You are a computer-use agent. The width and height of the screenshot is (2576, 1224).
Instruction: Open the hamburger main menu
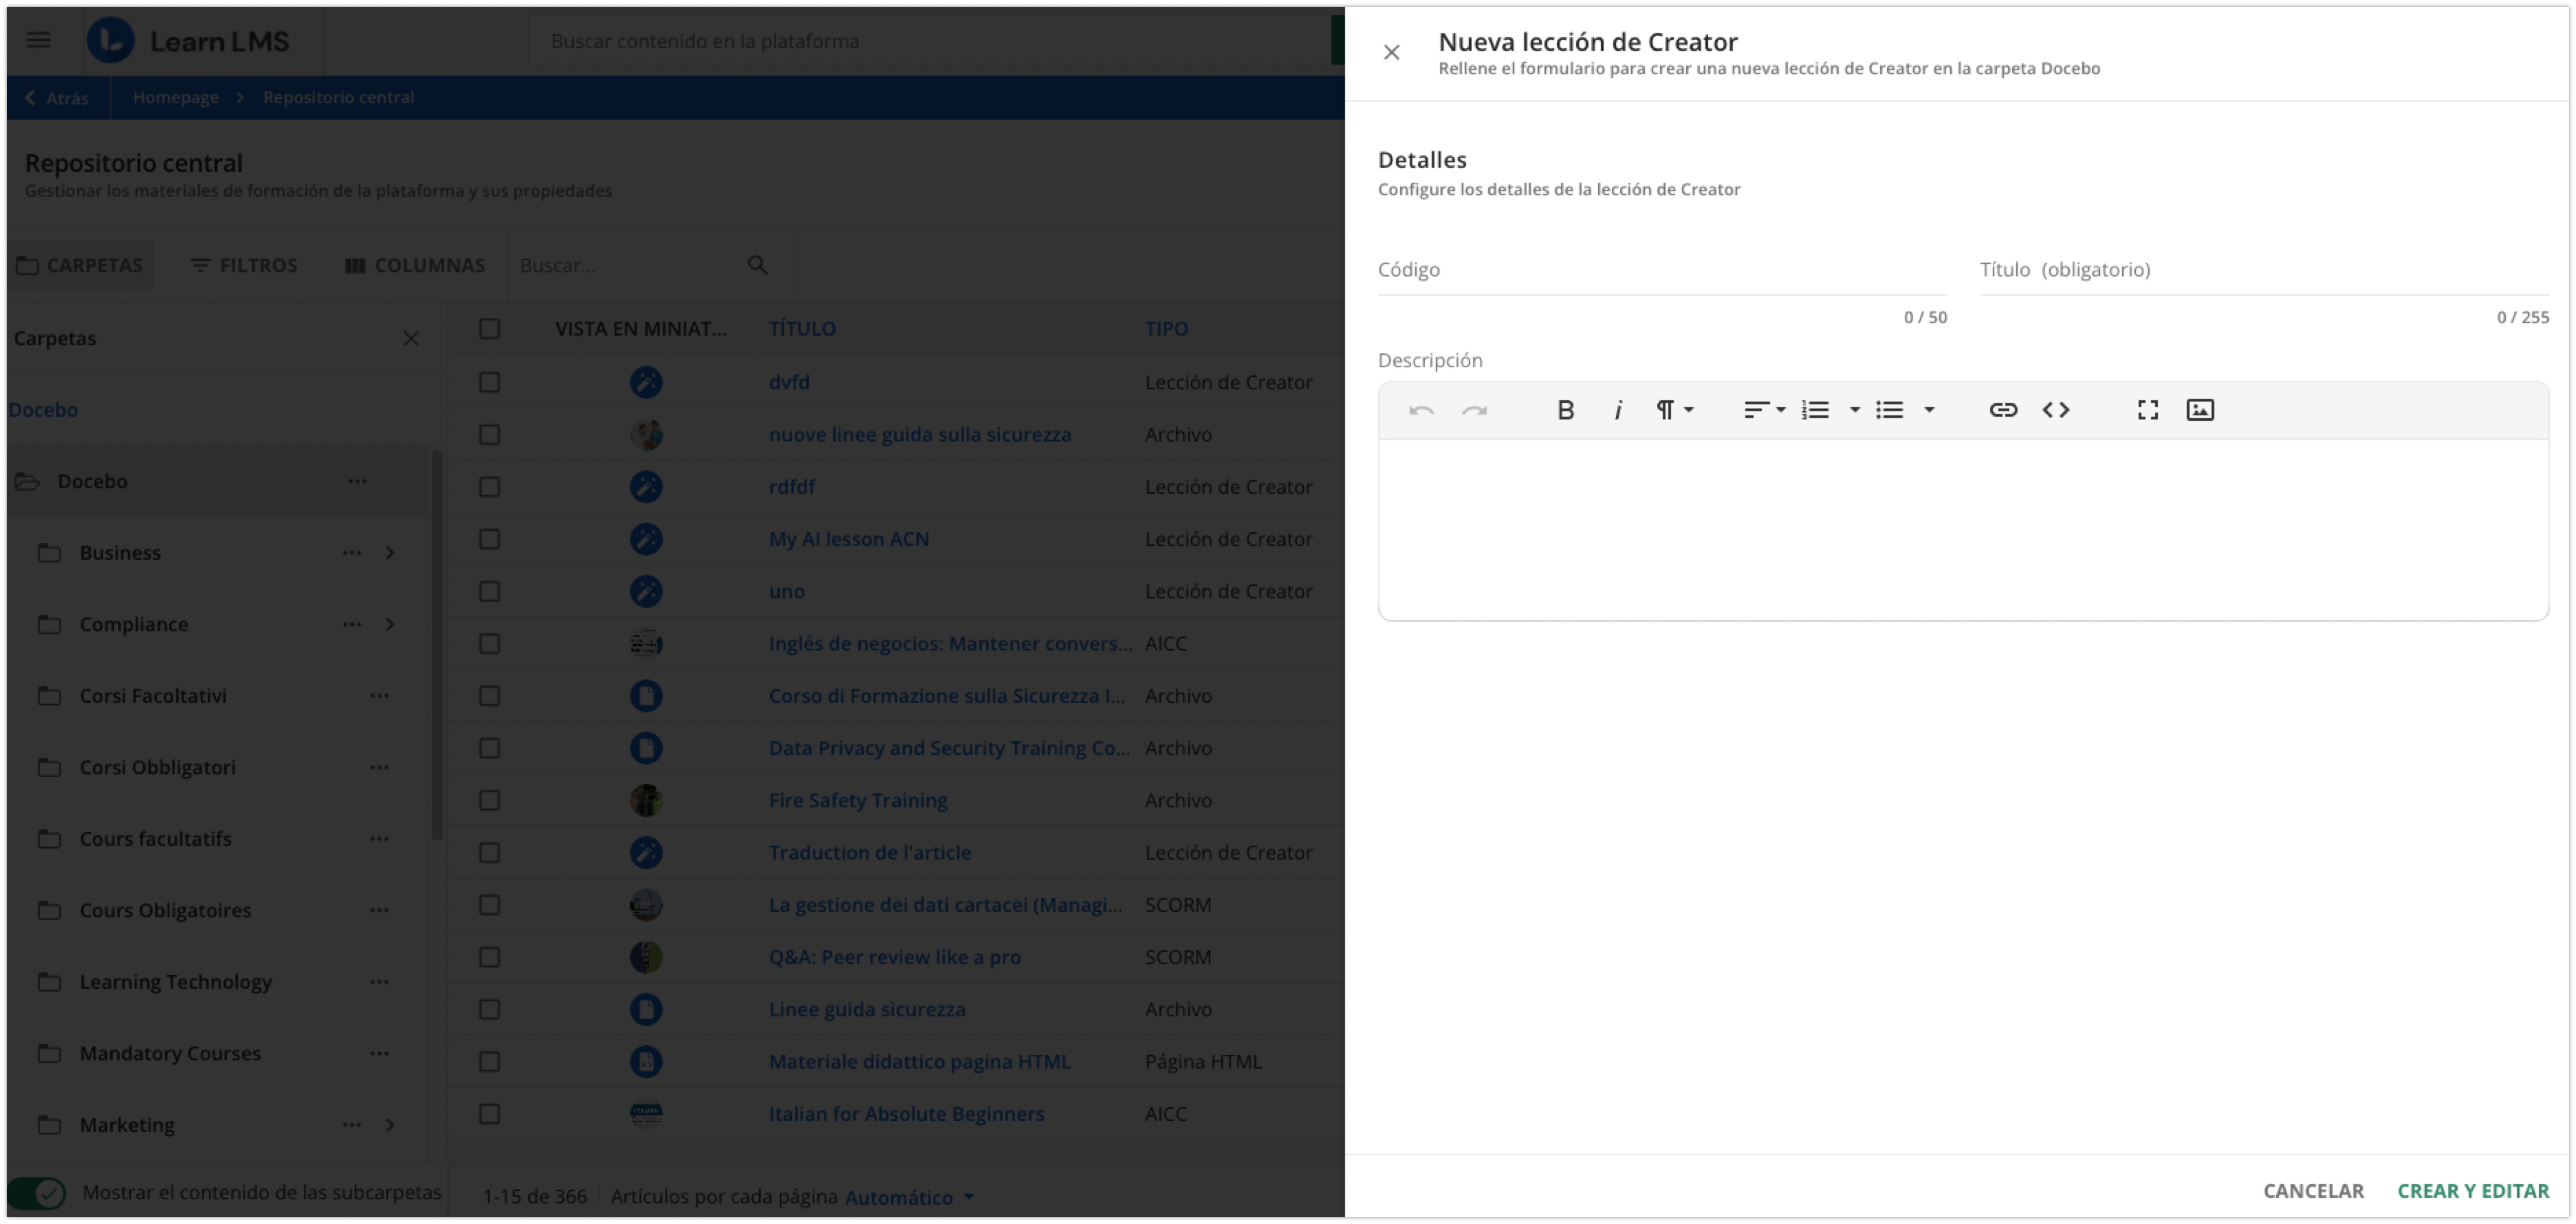39,40
